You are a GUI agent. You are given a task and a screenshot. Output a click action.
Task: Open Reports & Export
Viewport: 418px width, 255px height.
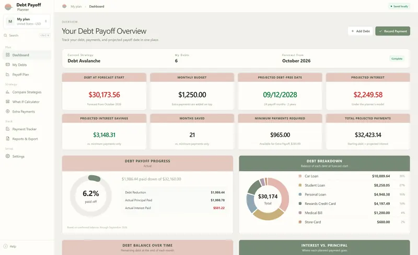(x=27, y=139)
